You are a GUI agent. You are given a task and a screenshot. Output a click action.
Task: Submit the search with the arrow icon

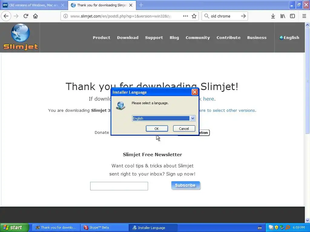(243, 16)
